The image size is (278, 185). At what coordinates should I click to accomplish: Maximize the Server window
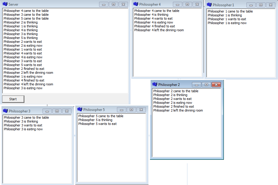pyautogui.click(x=114, y=4)
